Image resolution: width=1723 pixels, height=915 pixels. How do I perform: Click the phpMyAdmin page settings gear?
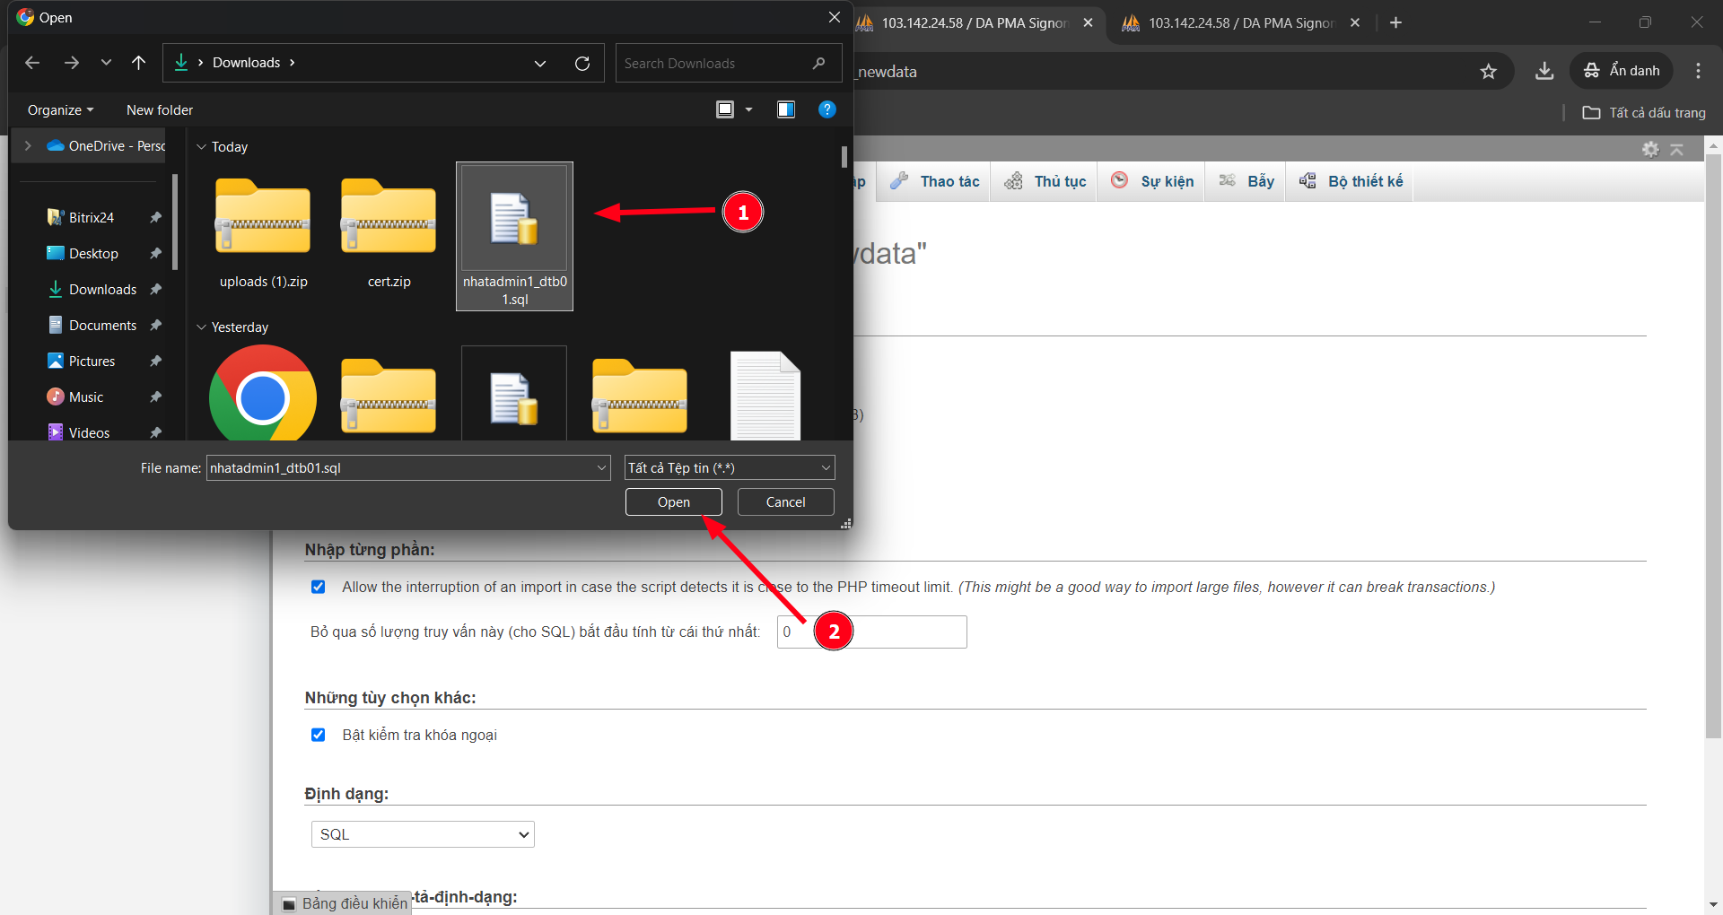tap(1650, 149)
